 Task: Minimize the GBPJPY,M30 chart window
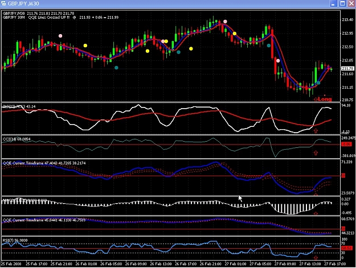[333, 3]
